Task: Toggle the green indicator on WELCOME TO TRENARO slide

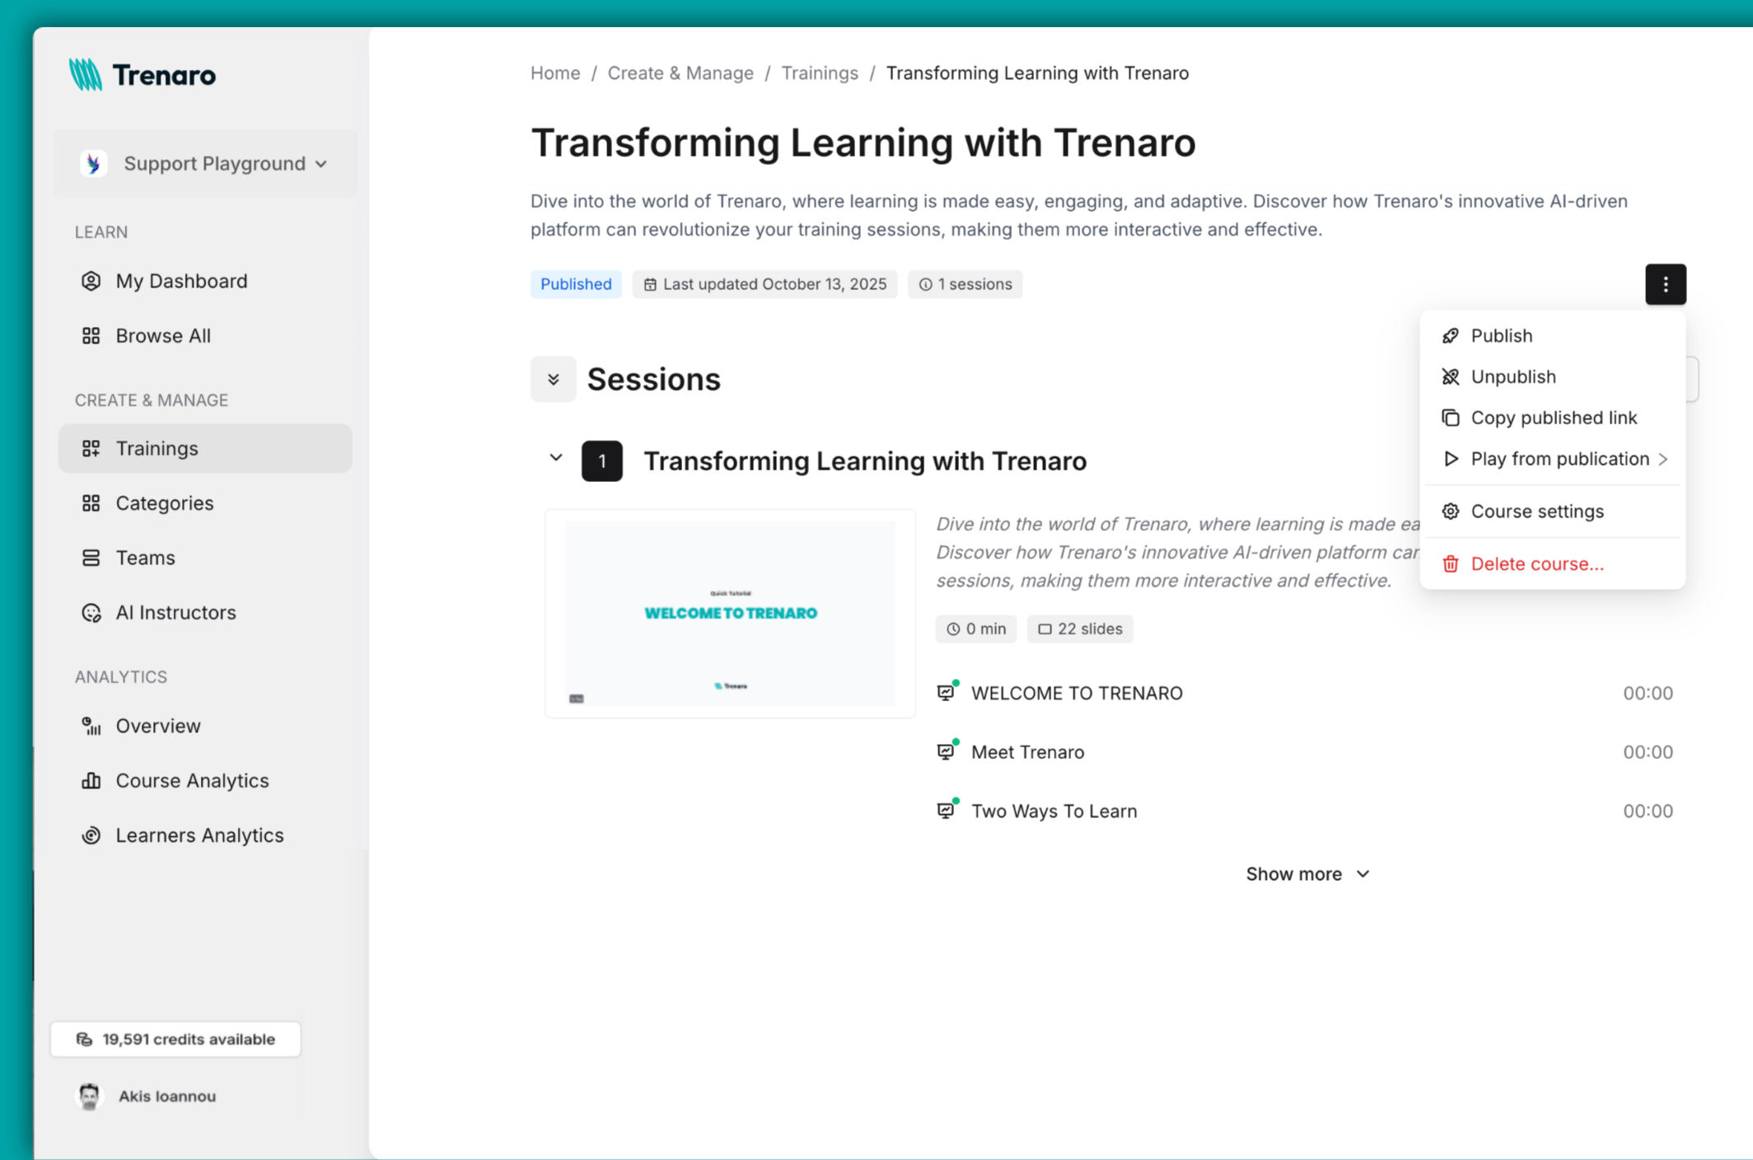Action: point(956,681)
